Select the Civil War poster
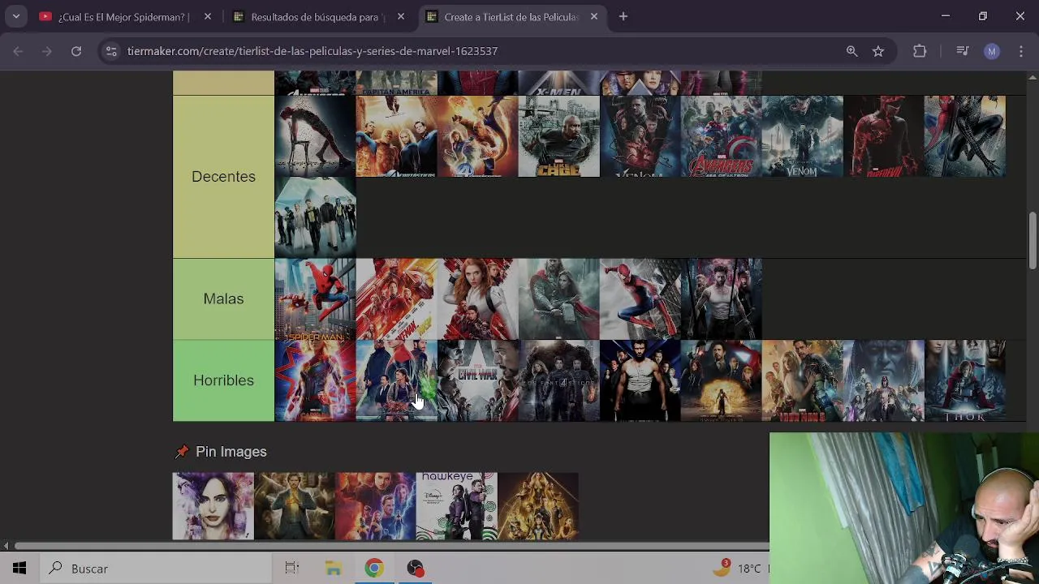This screenshot has width=1039, height=584. pos(477,380)
